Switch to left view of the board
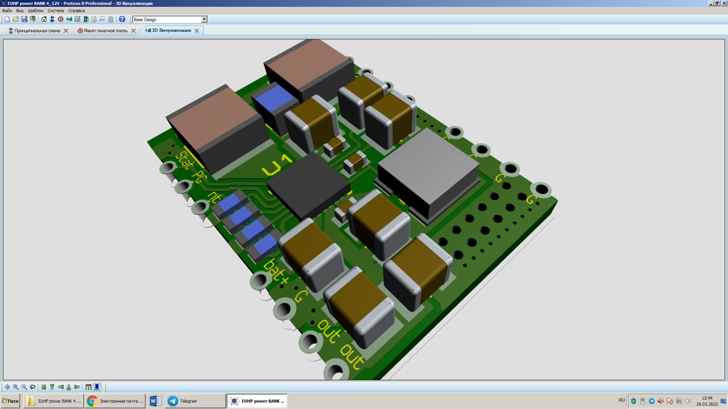The width and height of the screenshot is (728, 409). click(60, 387)
